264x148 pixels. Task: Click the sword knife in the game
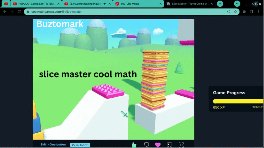pyautogui.click(x=124, y=114)
